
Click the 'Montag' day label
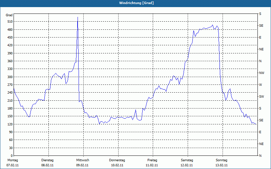[13, 160]
